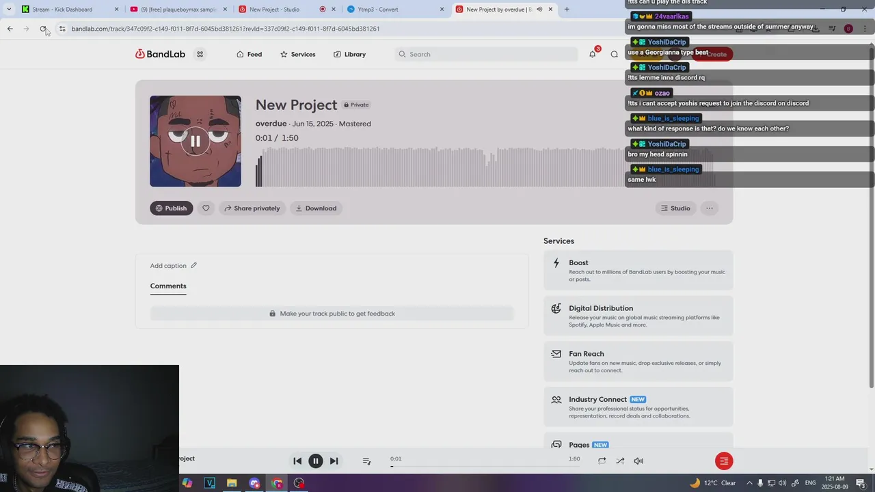Viewport: 875px width, 492px height.
Task: Download the mastered track
Action: coord(316,208)
